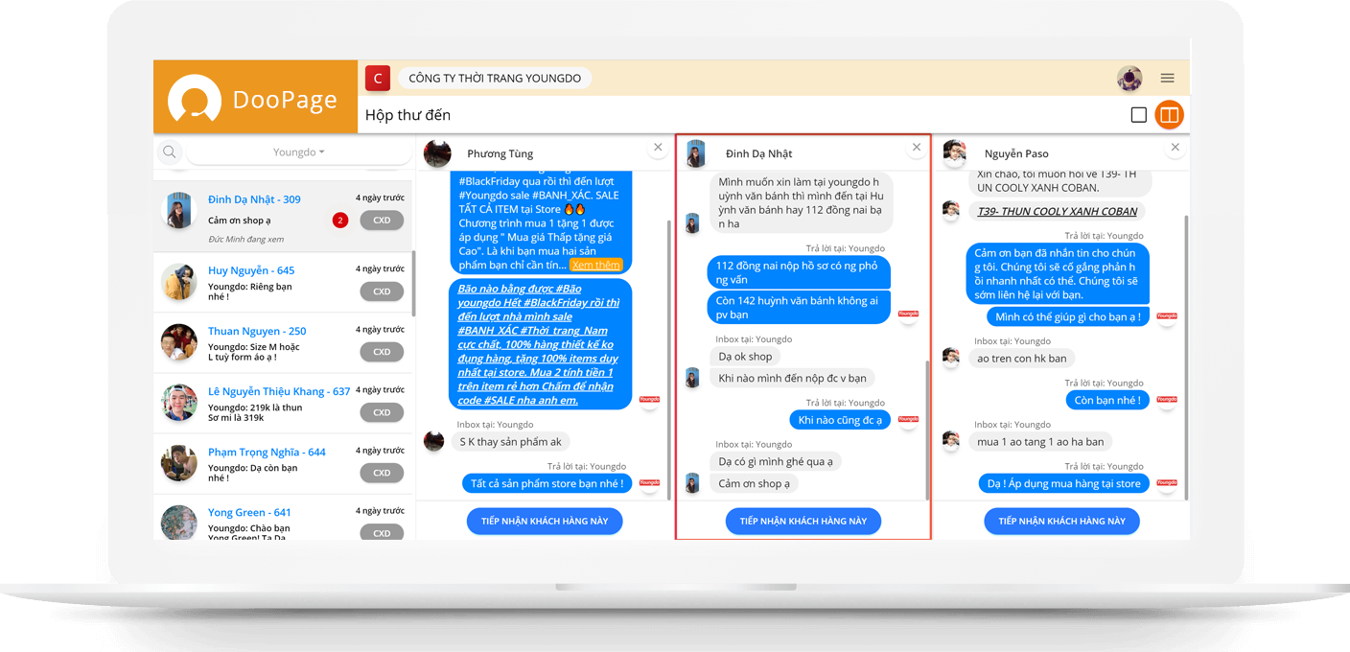Click Nguyễn Paso chat scrollbar

pos(1186,357)
